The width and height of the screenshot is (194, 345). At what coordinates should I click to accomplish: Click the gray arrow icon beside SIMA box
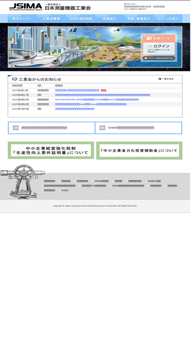[x=102, y=128]
